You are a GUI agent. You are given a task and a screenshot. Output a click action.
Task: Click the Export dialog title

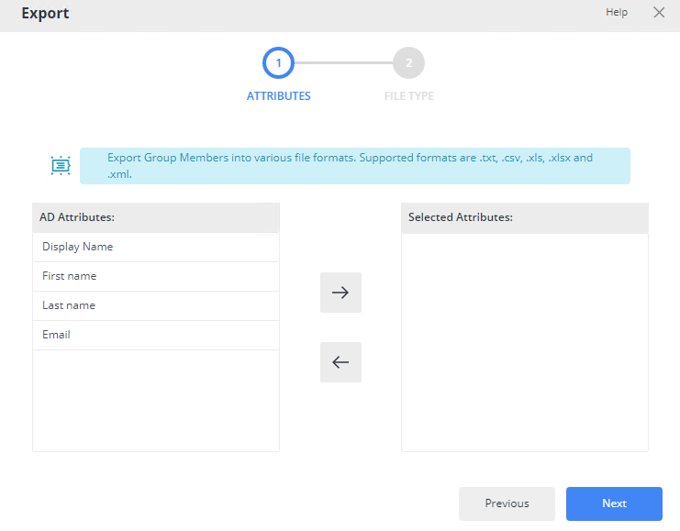tap(45, 13)
